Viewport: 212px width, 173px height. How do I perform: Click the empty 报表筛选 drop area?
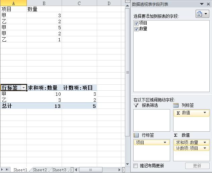click(x=152, y=120)
